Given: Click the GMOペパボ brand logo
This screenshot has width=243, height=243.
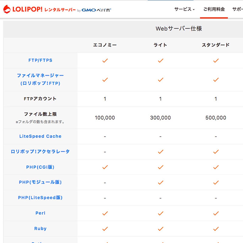Looking at the screenshot, I should [96, 10].
